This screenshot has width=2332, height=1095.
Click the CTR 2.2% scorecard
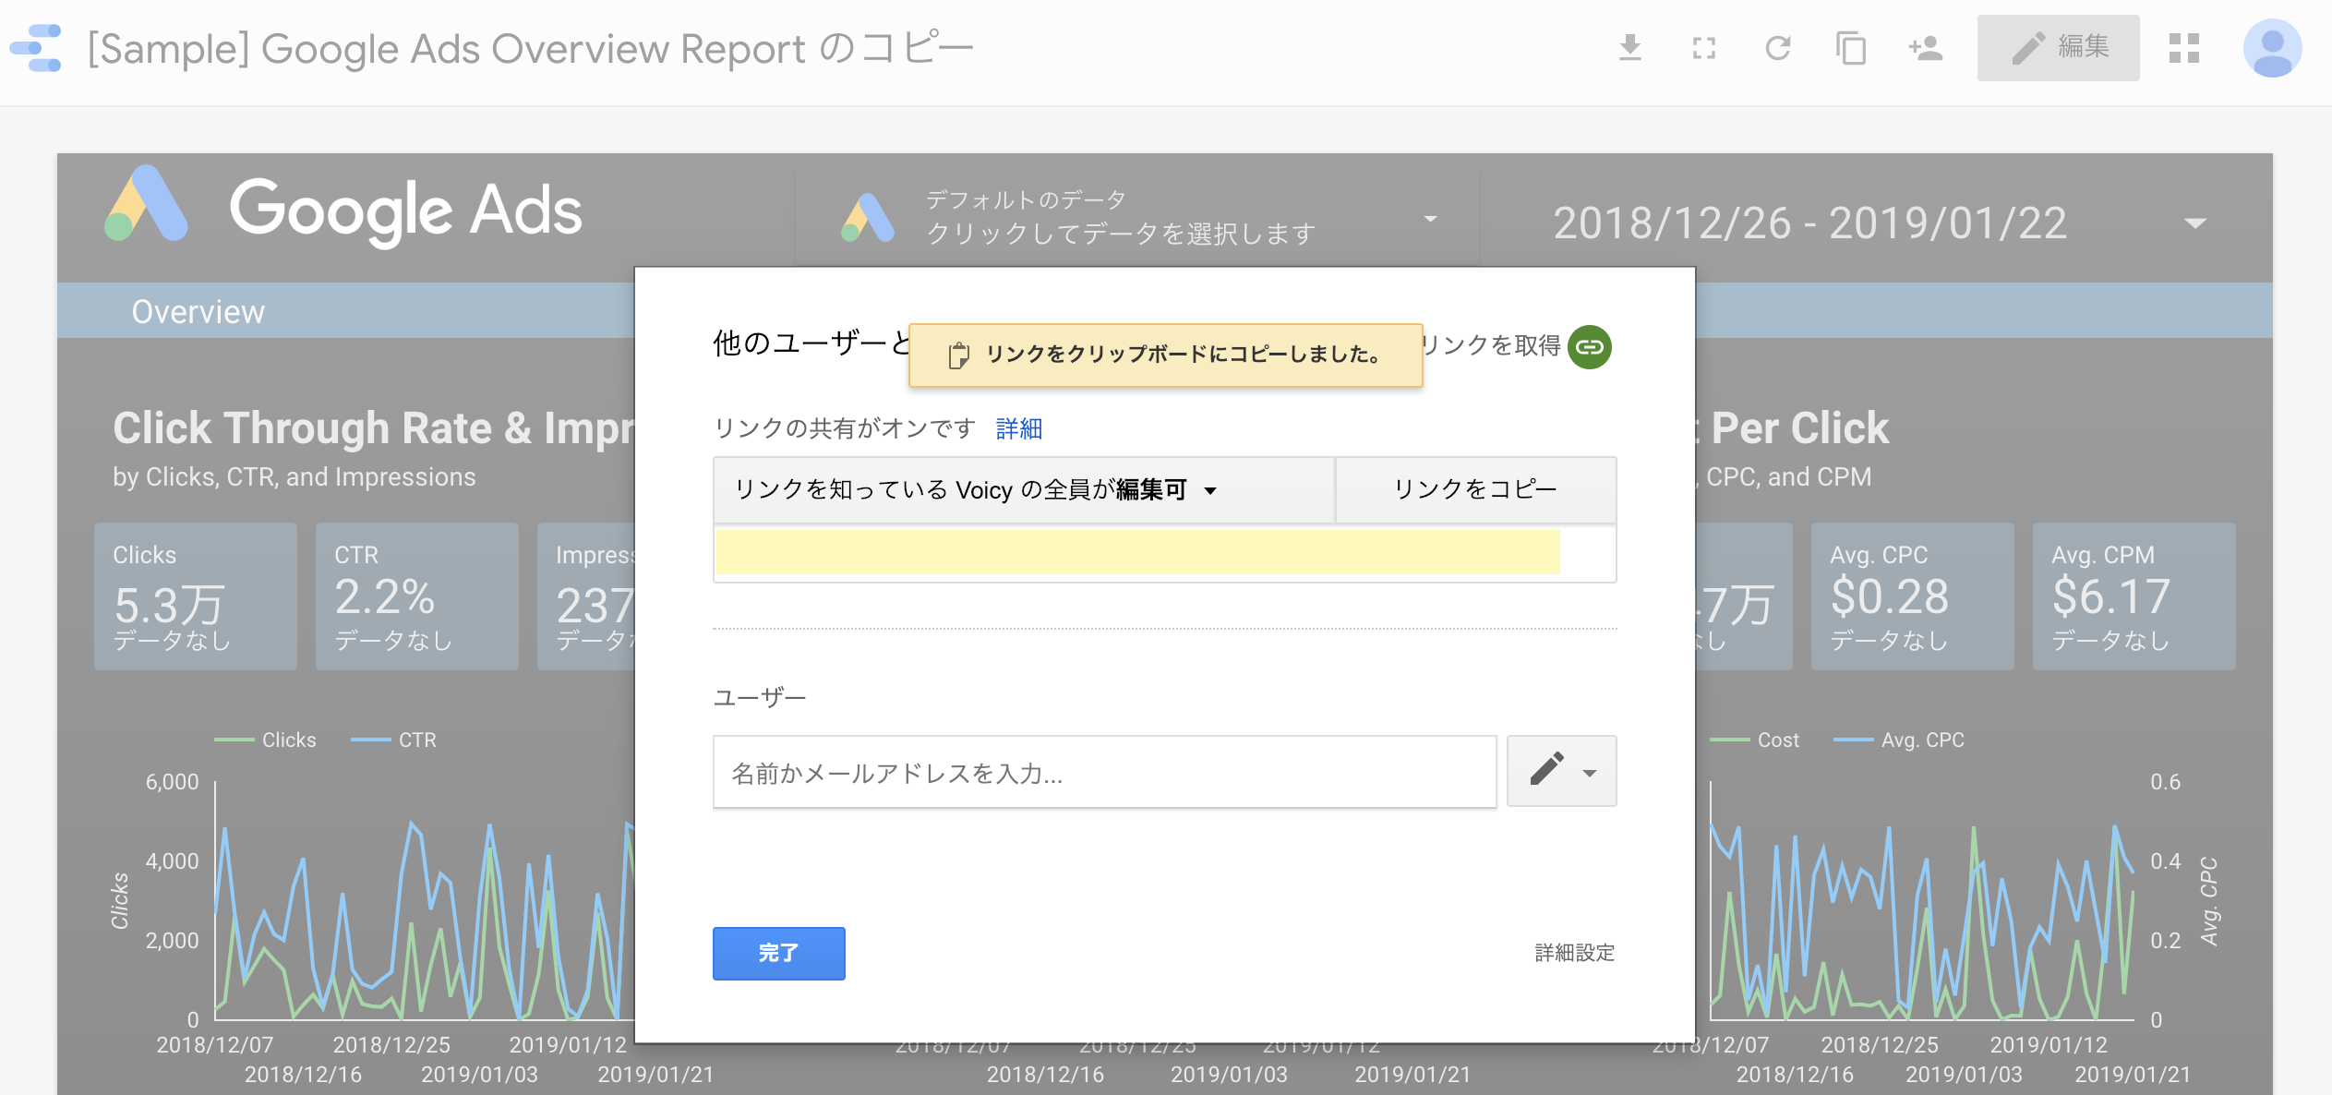pyautogui.click(x=417, y=596)
